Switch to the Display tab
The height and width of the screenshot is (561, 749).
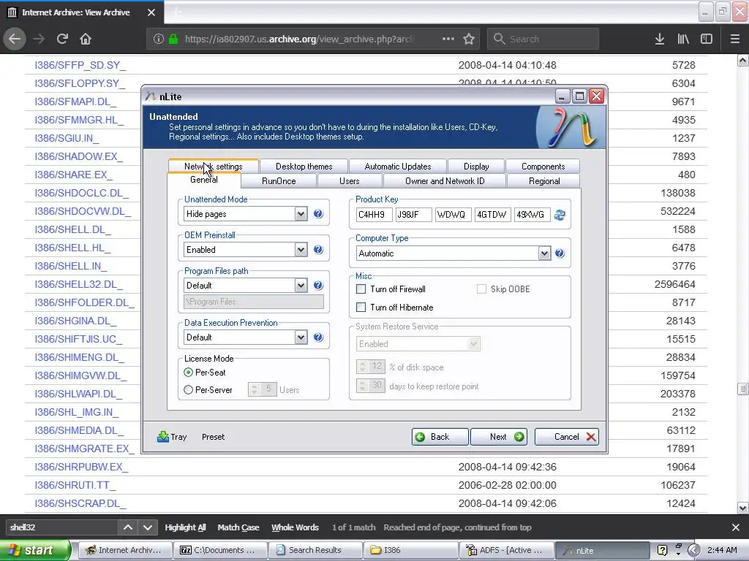(x=476, y=166)
